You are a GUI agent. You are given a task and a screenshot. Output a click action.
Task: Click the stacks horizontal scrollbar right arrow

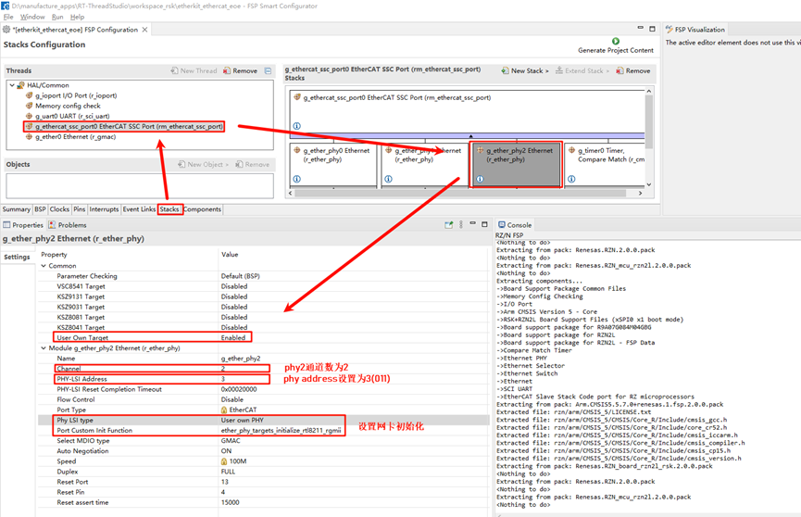click(641, 194)
